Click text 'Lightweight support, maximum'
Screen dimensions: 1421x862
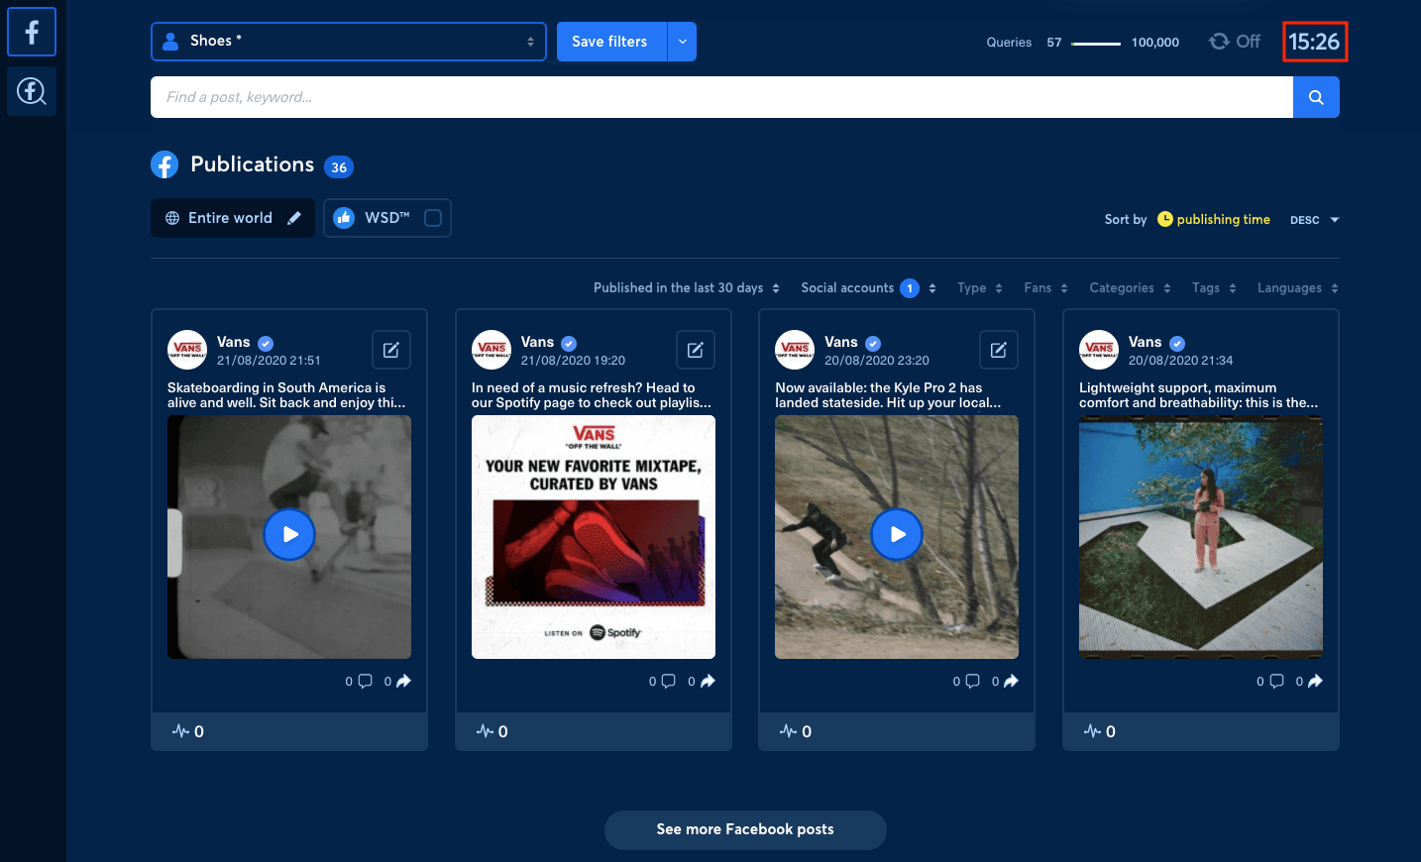[1178, 388]
